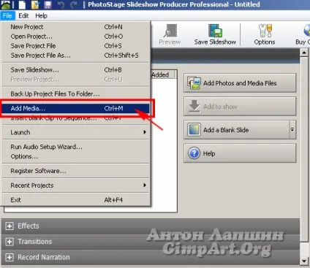Choose Options... in the File menu
Screen dimensions: 310x268
[x=75, y=156]
